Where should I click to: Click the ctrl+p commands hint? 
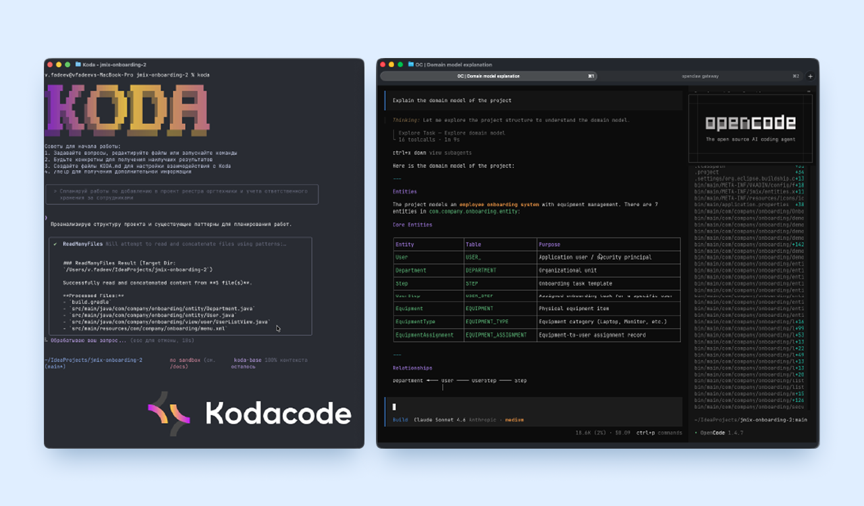(x=659, y=432)
